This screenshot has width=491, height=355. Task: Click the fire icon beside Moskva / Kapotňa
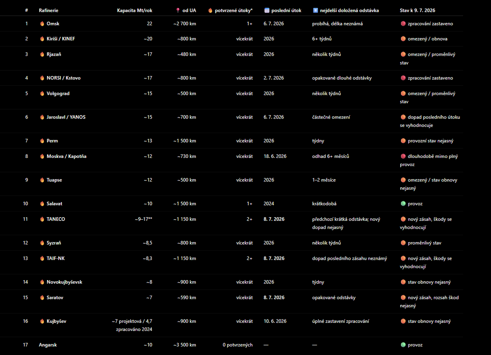(42, 157)
